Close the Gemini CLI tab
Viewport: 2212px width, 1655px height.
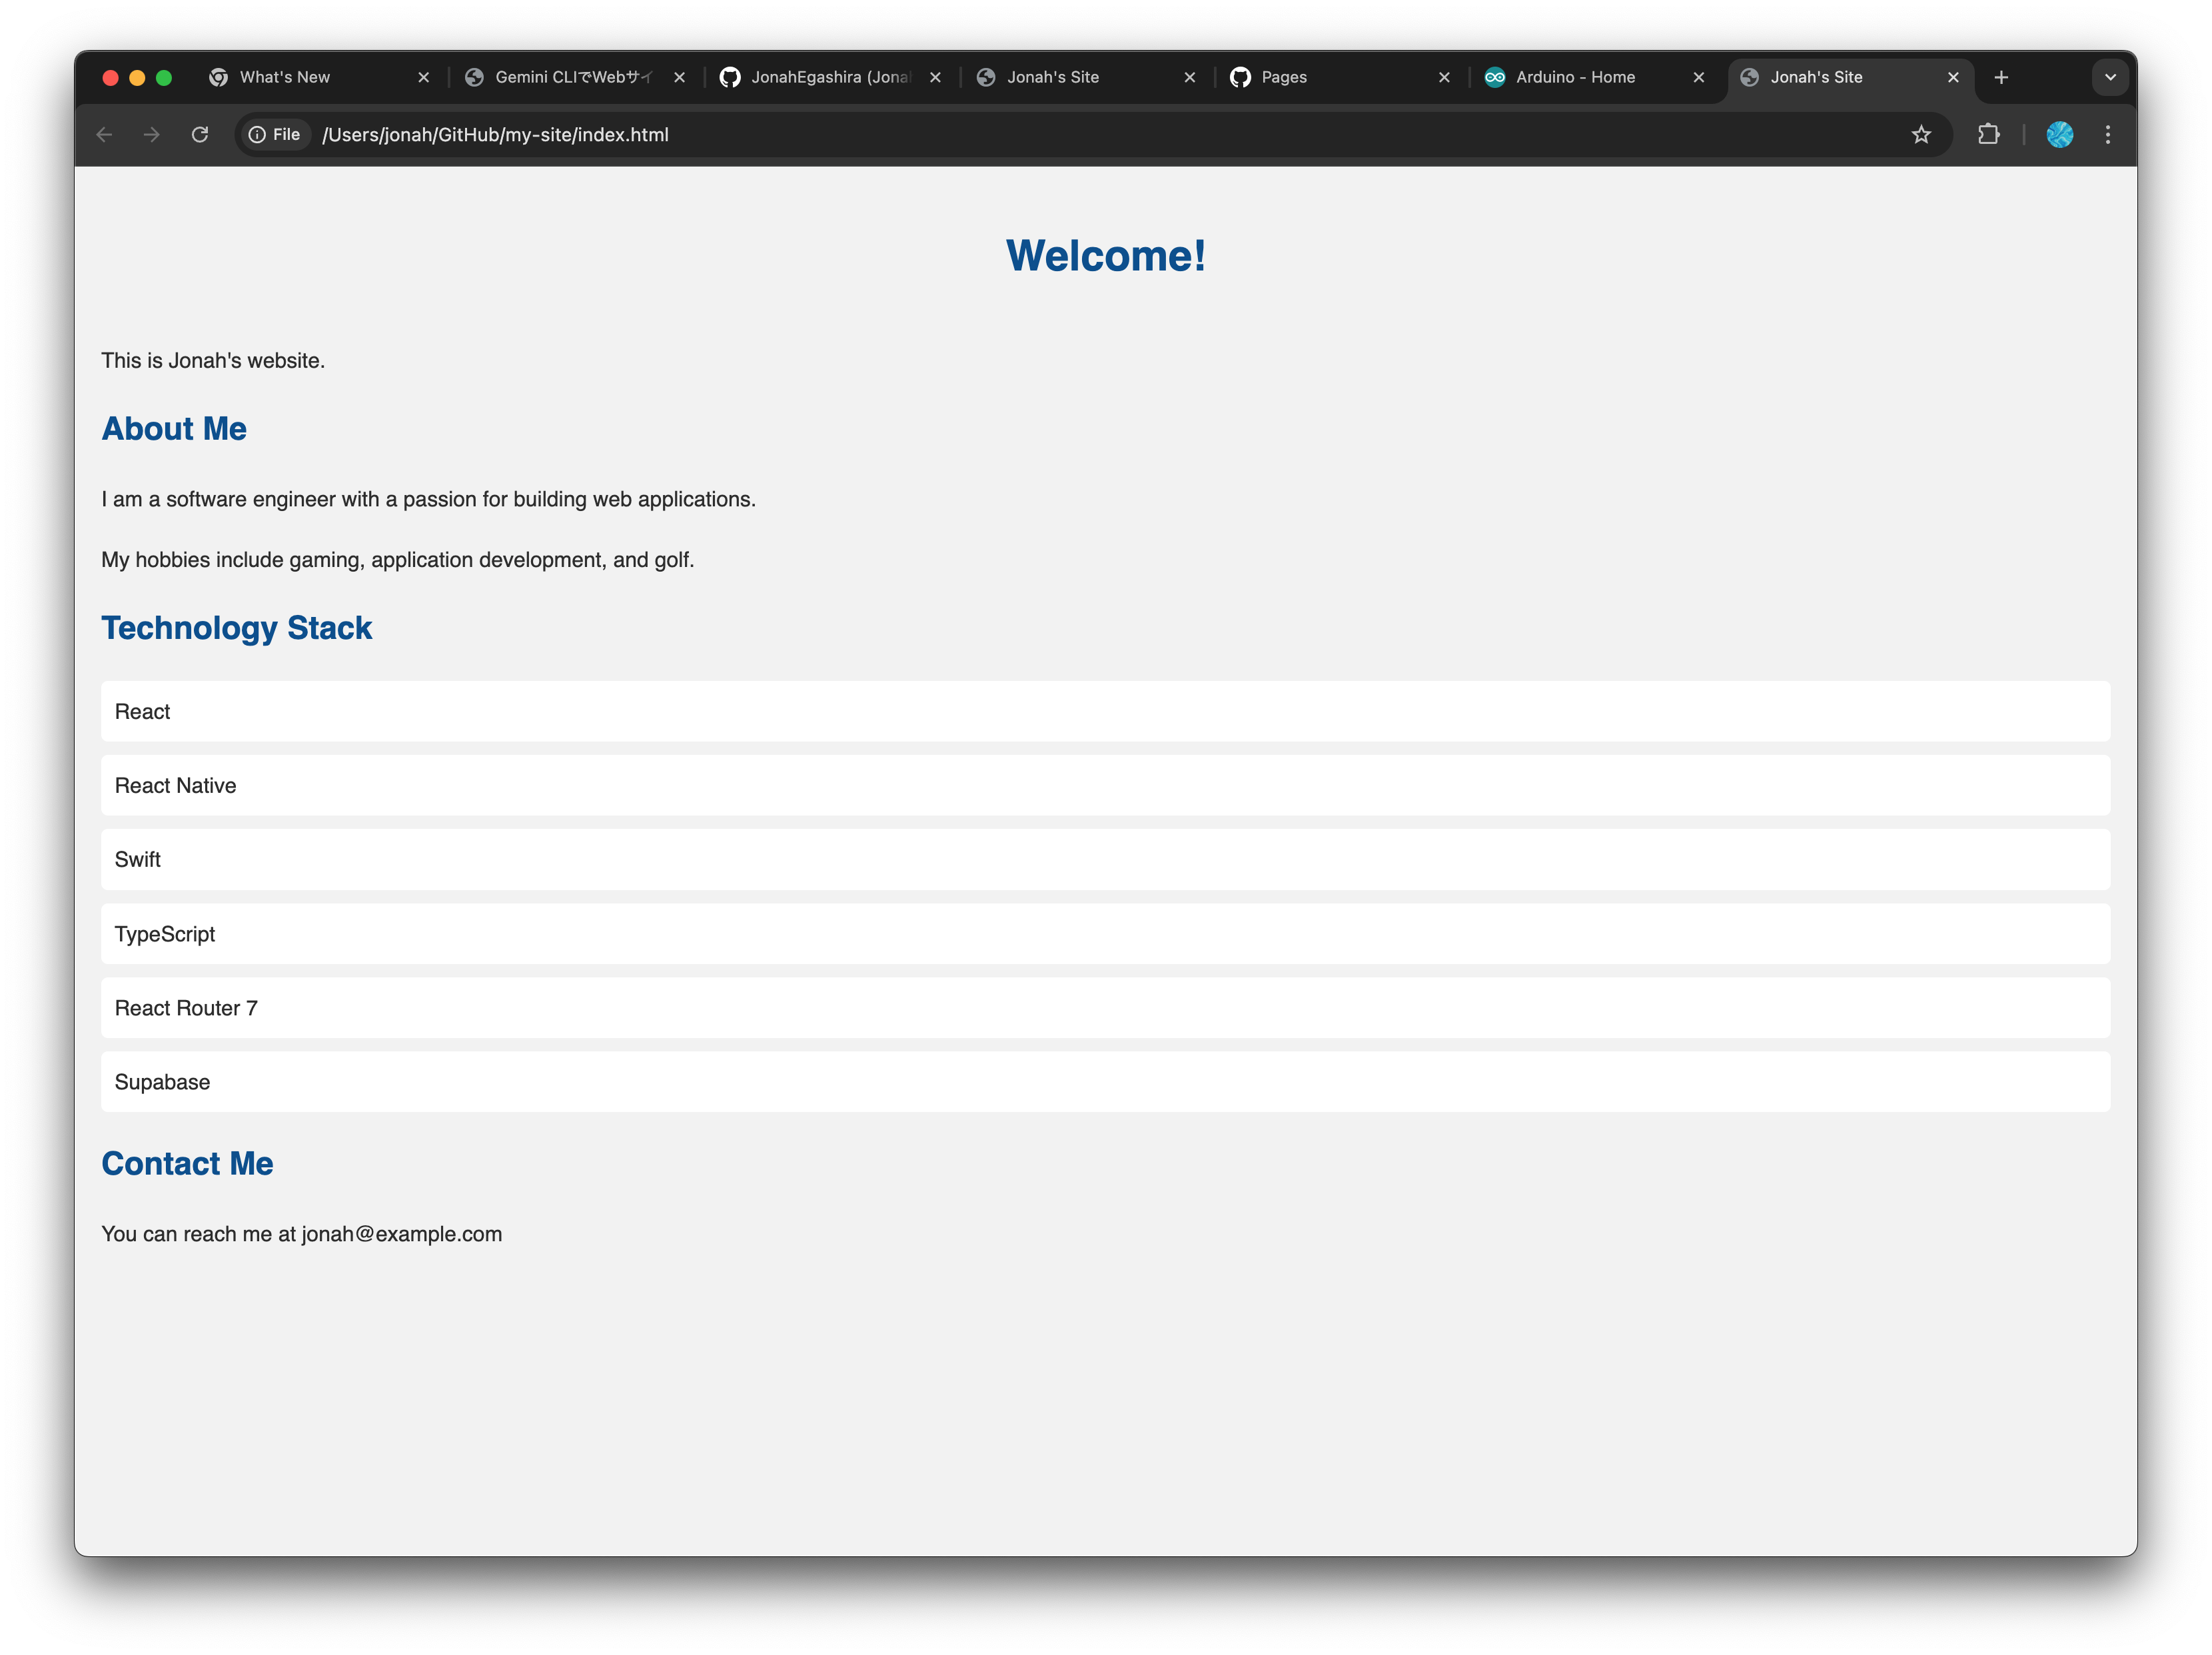(x=679, y=77)
